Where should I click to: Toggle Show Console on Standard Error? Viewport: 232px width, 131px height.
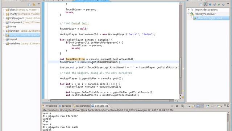[202, 106]
